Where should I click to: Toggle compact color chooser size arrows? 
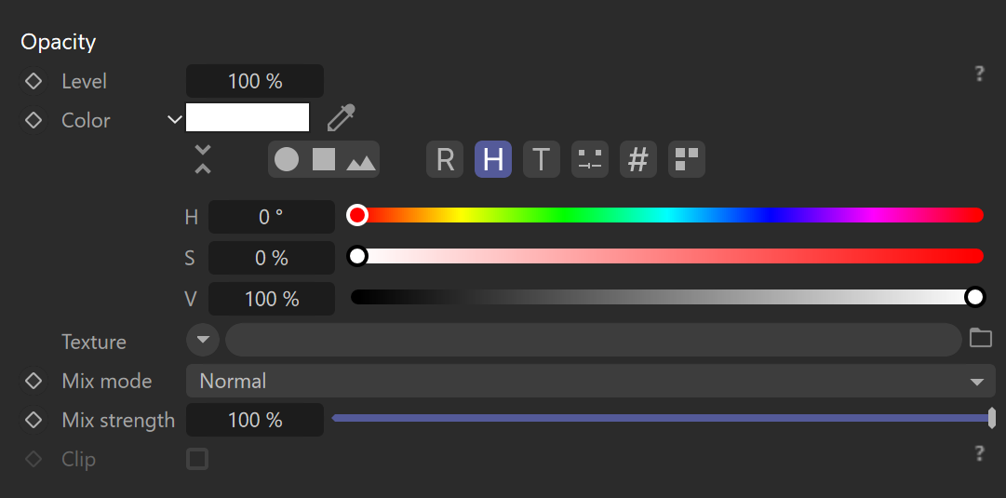point(203,159)
